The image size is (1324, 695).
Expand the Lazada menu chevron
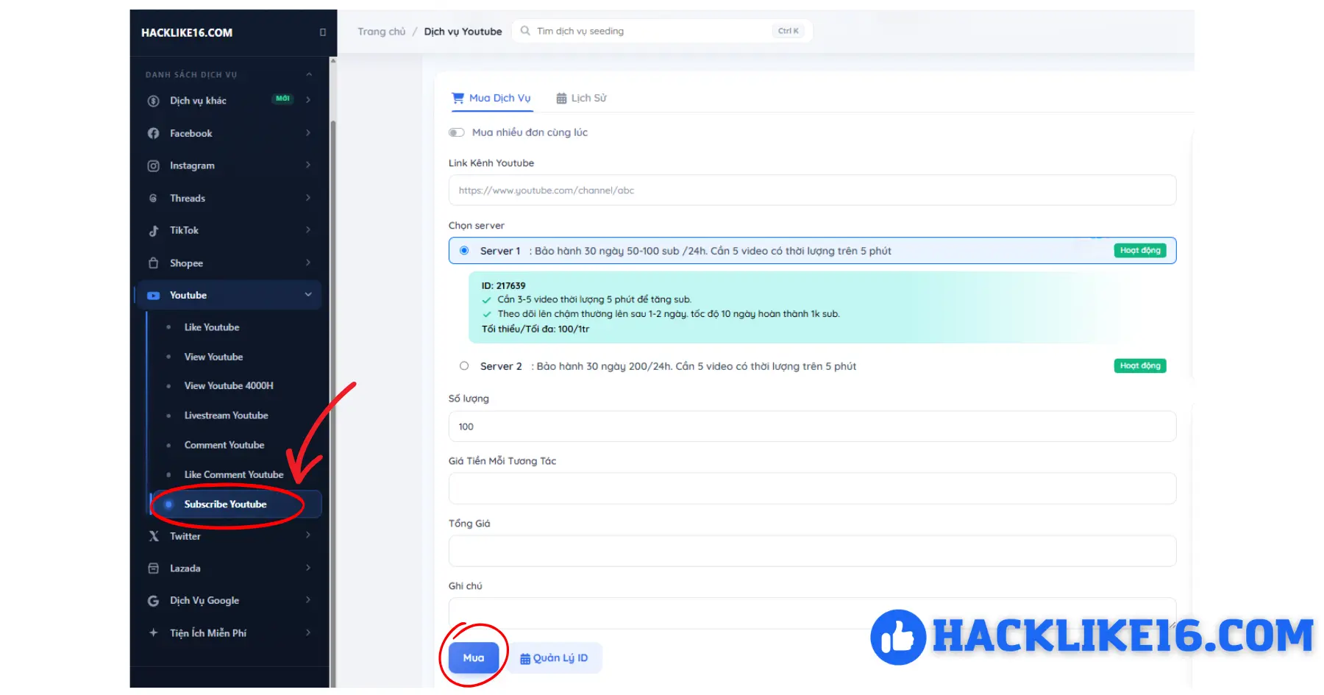pos(308,568)
